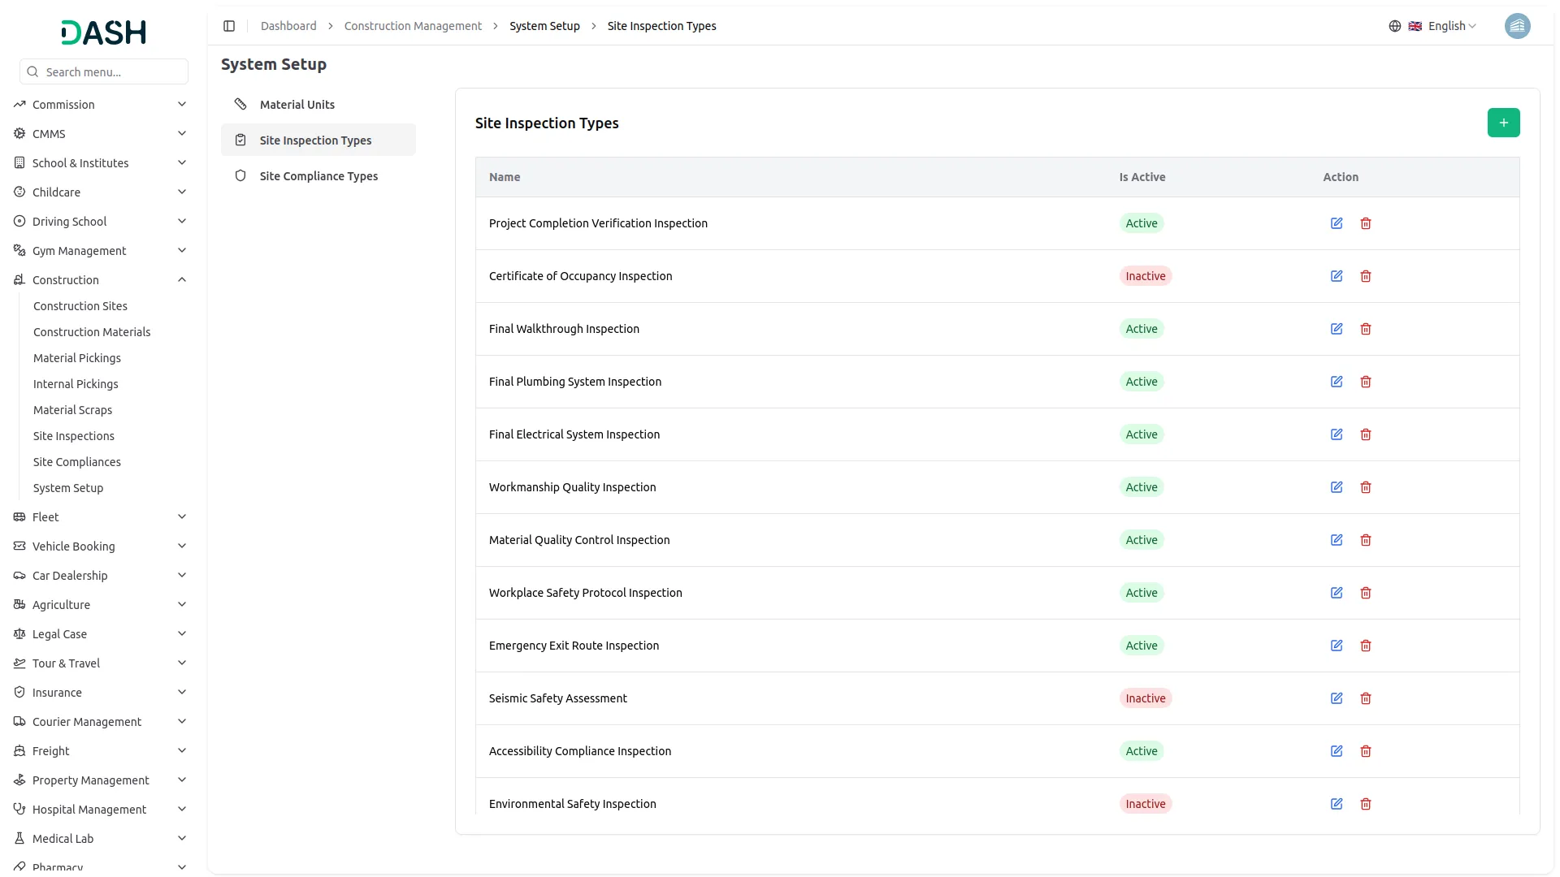Edit Project Completion Verification Inspection row
The image size is (1560, 877).
1337,223
